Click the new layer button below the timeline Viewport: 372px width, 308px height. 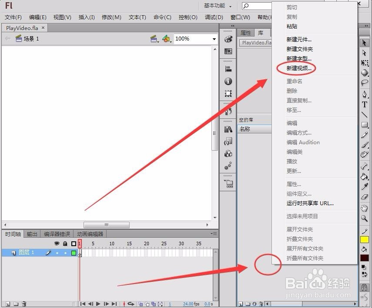point(7,304)
